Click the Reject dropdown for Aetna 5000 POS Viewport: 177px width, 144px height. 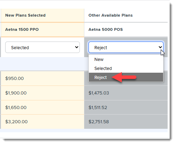click(x=126, y=47)
